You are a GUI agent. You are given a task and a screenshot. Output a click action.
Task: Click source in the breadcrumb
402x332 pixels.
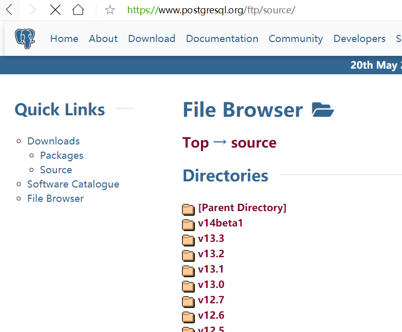(x=254, y=143)
